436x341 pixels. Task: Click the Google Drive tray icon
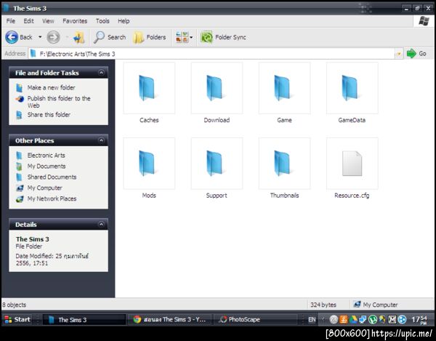353,320
